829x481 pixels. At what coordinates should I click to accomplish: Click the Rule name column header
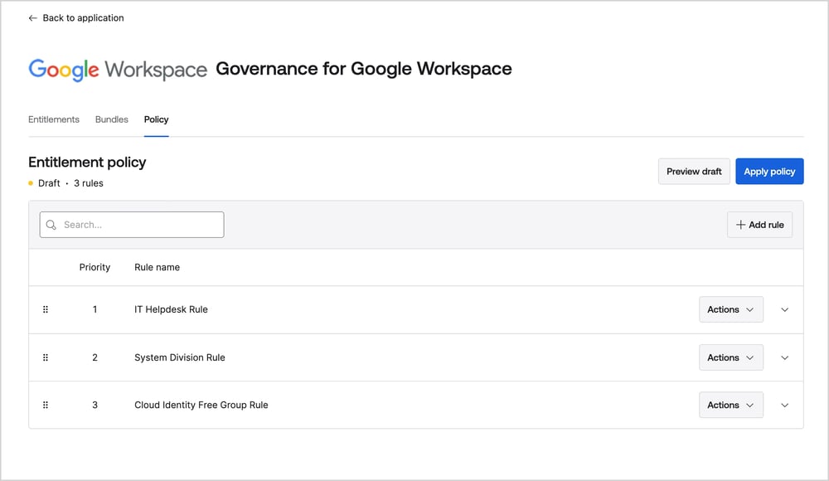click(157, 267)
